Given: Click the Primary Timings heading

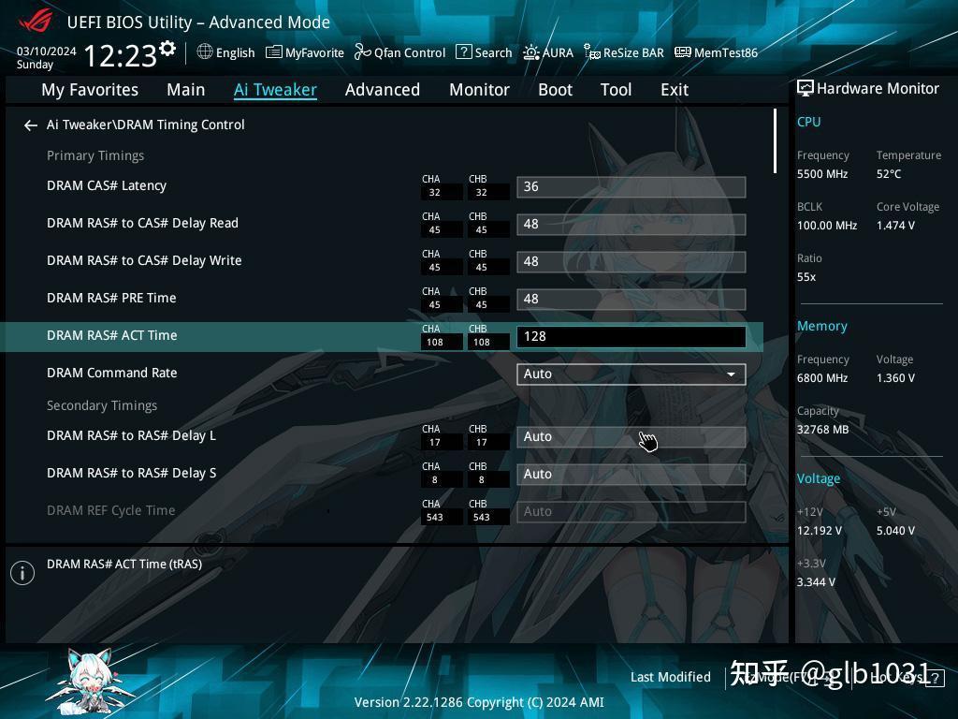Looking at the screenshot, I should [95, 156].
